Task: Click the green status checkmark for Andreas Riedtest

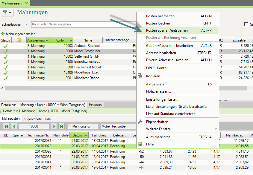Action: pyautogui.click(x=5, y=46)
